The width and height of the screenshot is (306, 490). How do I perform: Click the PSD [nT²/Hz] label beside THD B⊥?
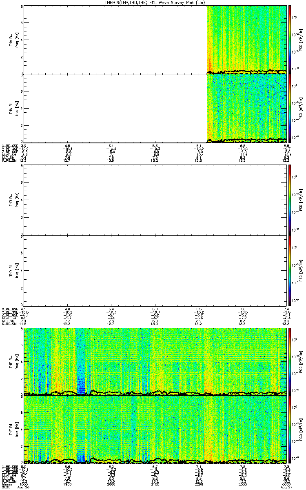click(300, 200)
